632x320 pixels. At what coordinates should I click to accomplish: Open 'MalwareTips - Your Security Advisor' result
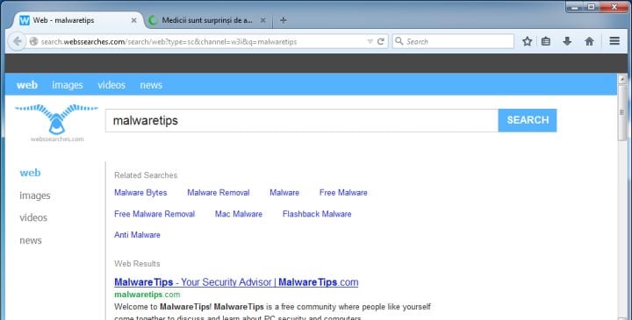[x=236, y=282]
